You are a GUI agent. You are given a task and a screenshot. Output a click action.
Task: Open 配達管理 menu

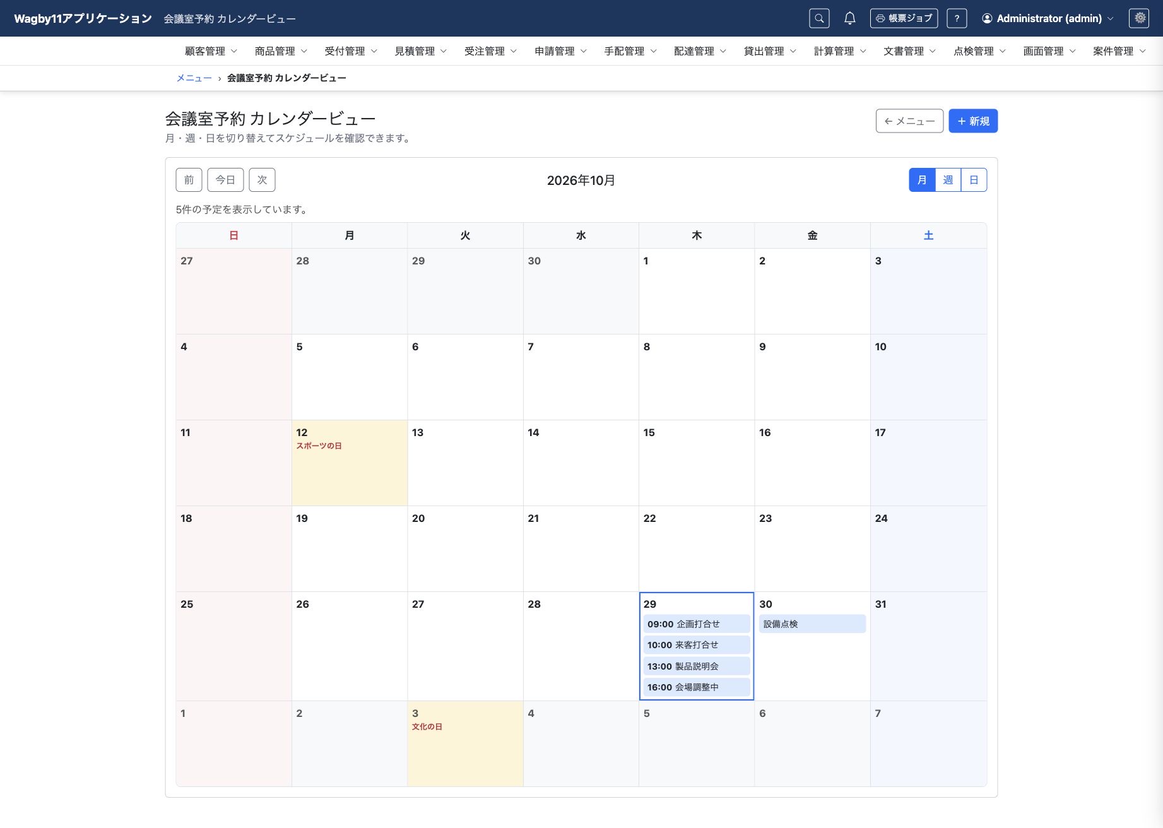coord(700,51)
